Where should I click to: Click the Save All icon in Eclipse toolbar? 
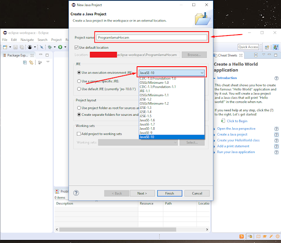click(22, 47)
